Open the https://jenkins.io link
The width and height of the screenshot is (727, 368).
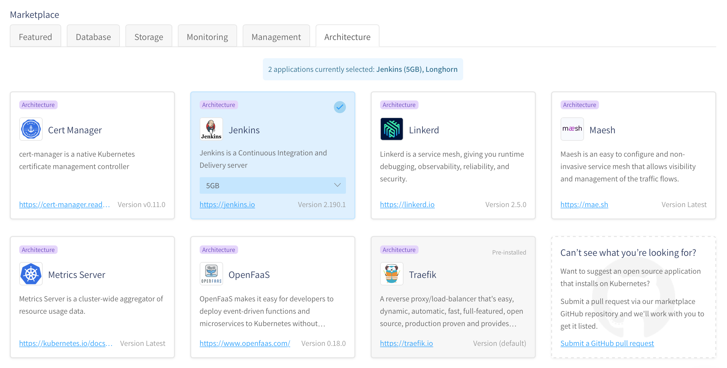point(227,204)
